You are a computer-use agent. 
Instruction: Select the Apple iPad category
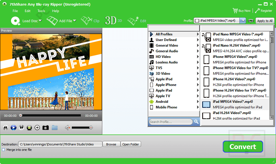pos(174,90)
